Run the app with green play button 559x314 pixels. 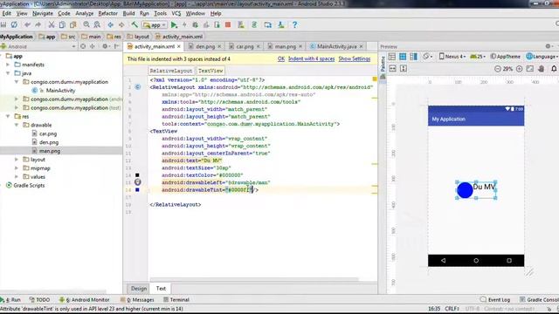pos(174,25)
